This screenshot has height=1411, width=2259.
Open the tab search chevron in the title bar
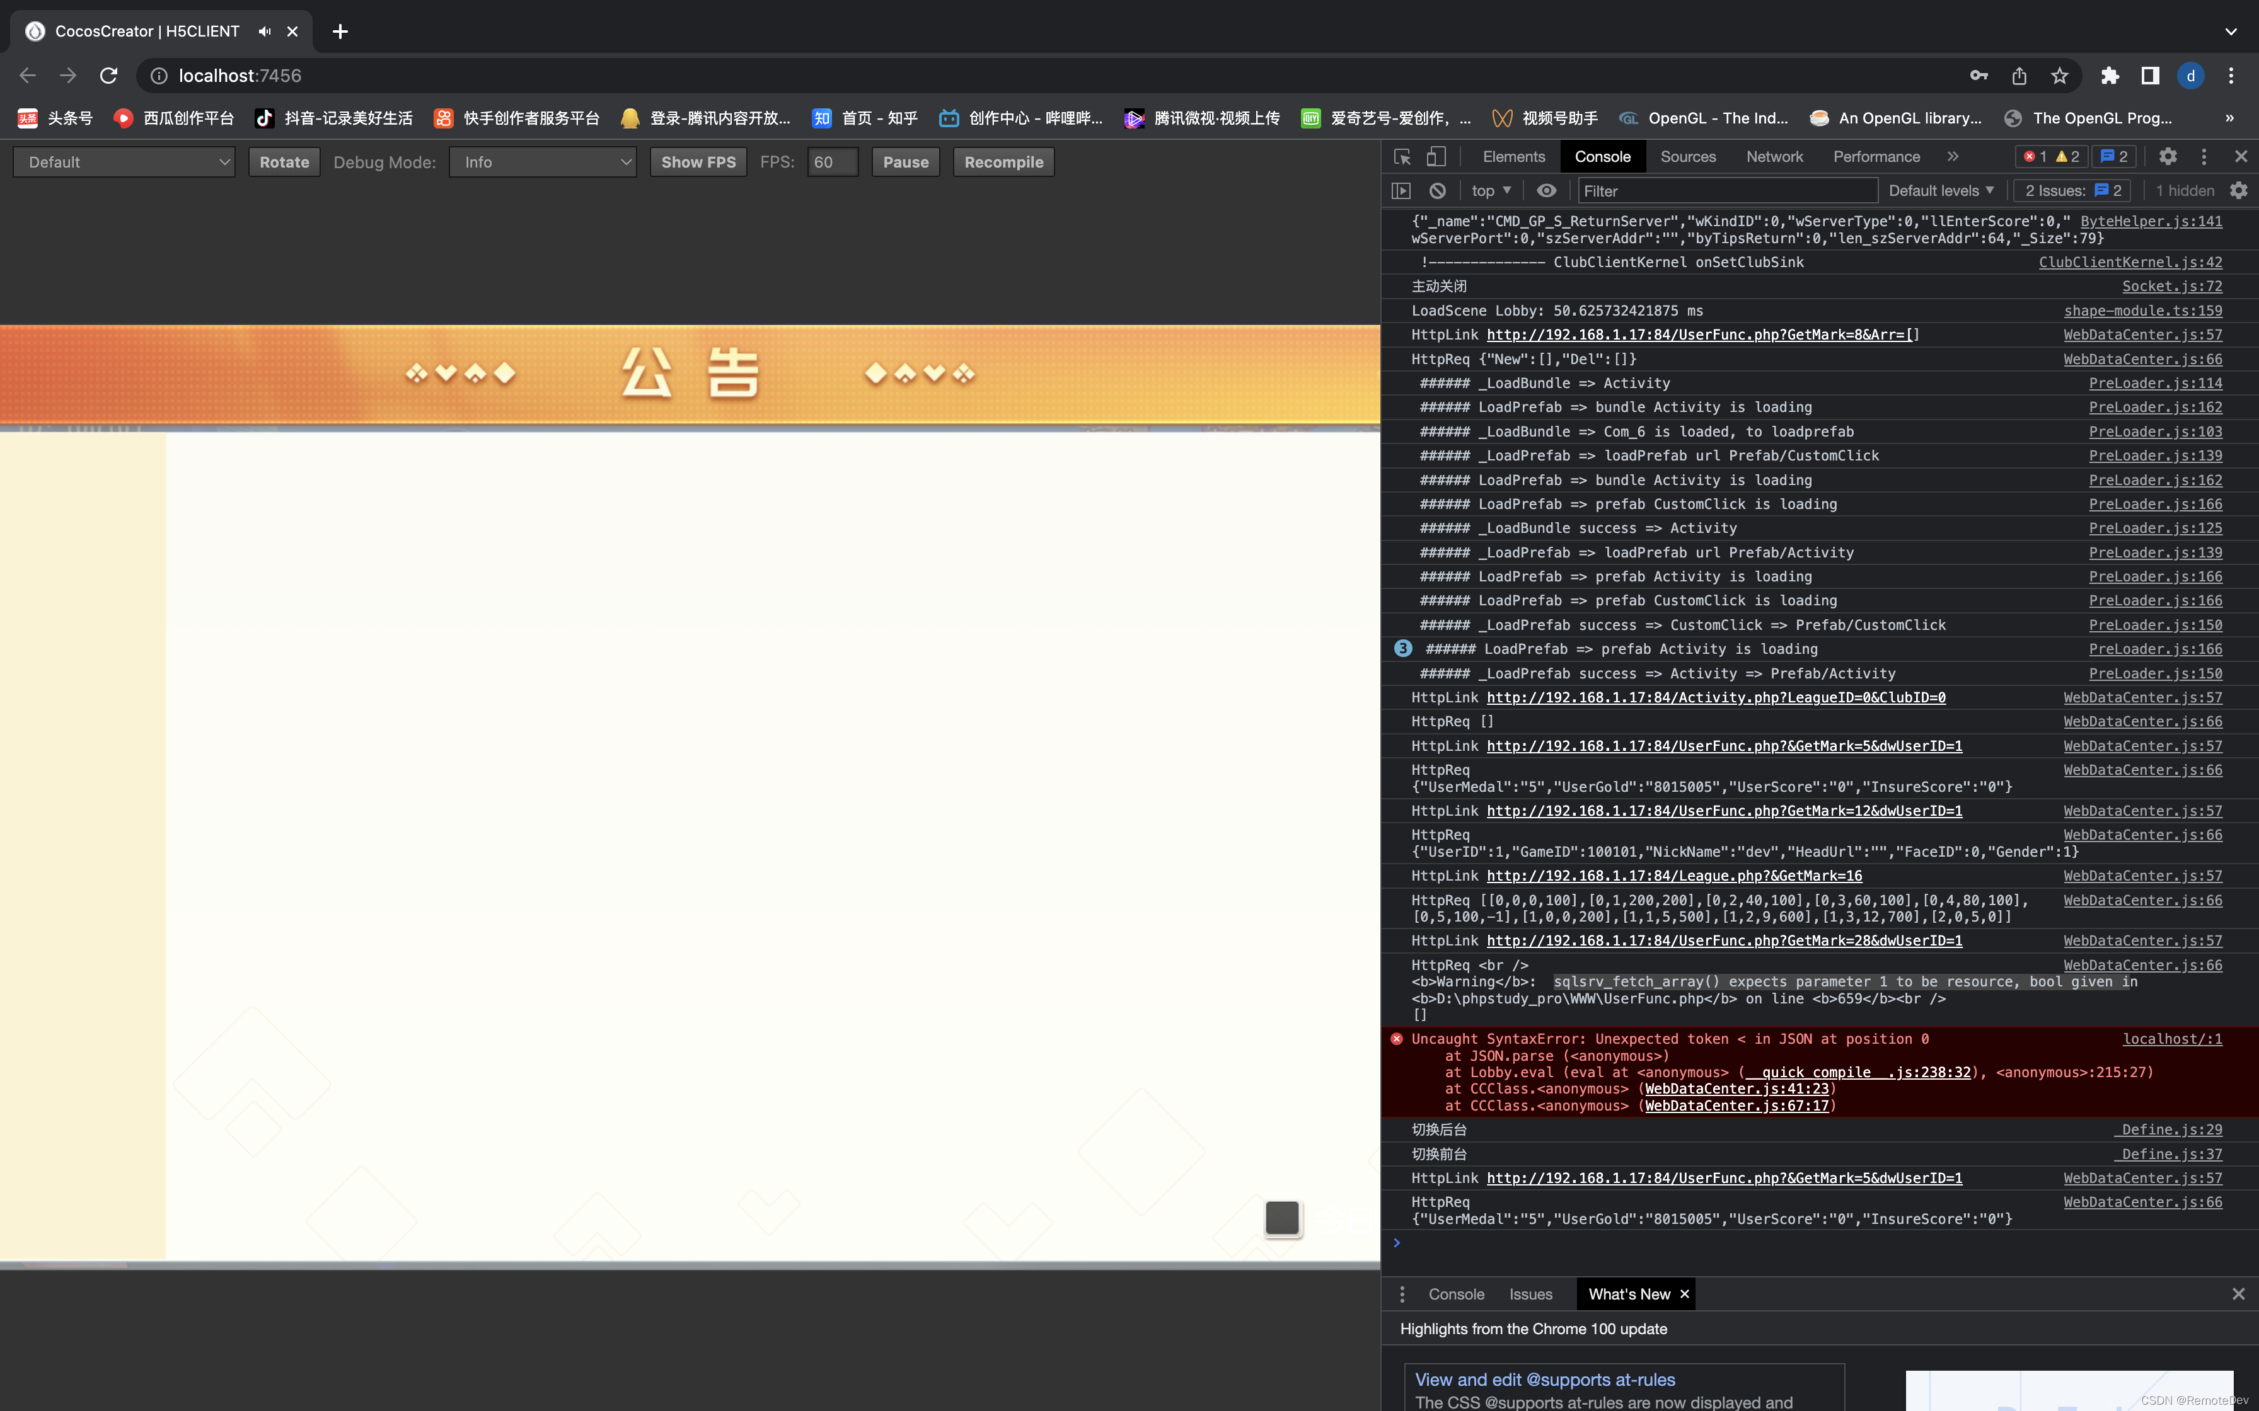(2231, 31)
